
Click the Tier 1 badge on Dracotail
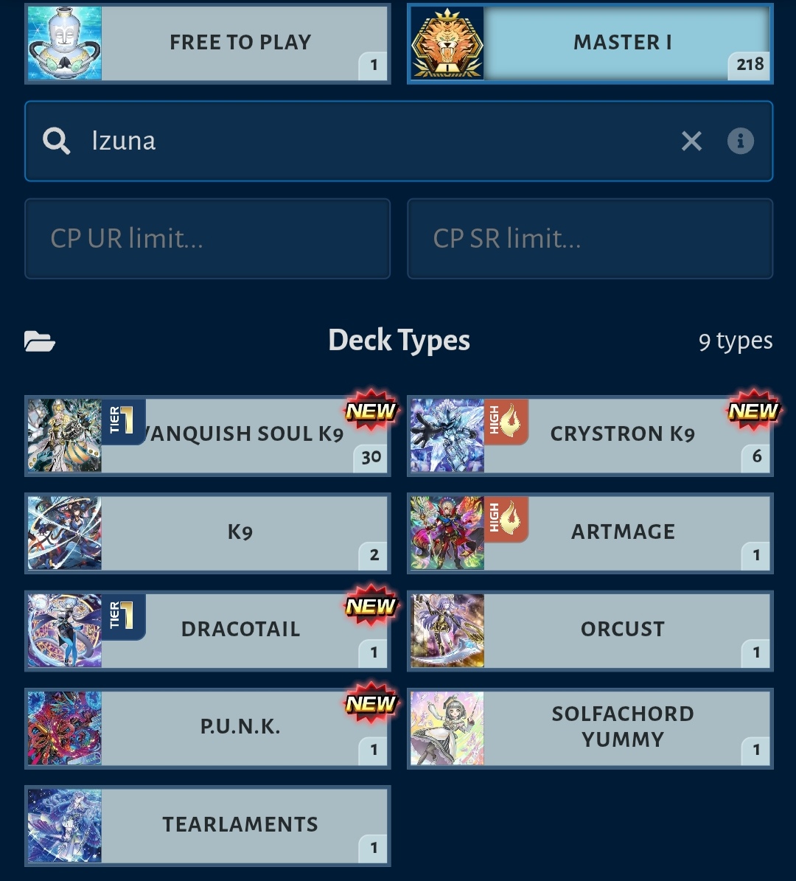click(x=124, y=616)
